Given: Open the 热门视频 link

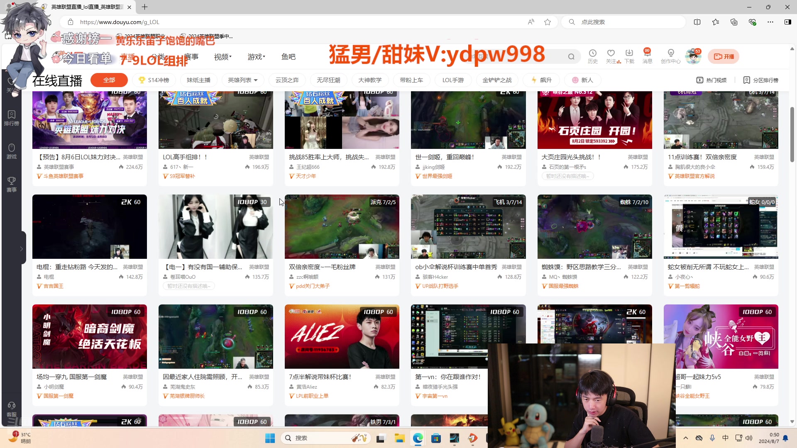Looking at the screenshot, I should point(711,80).
